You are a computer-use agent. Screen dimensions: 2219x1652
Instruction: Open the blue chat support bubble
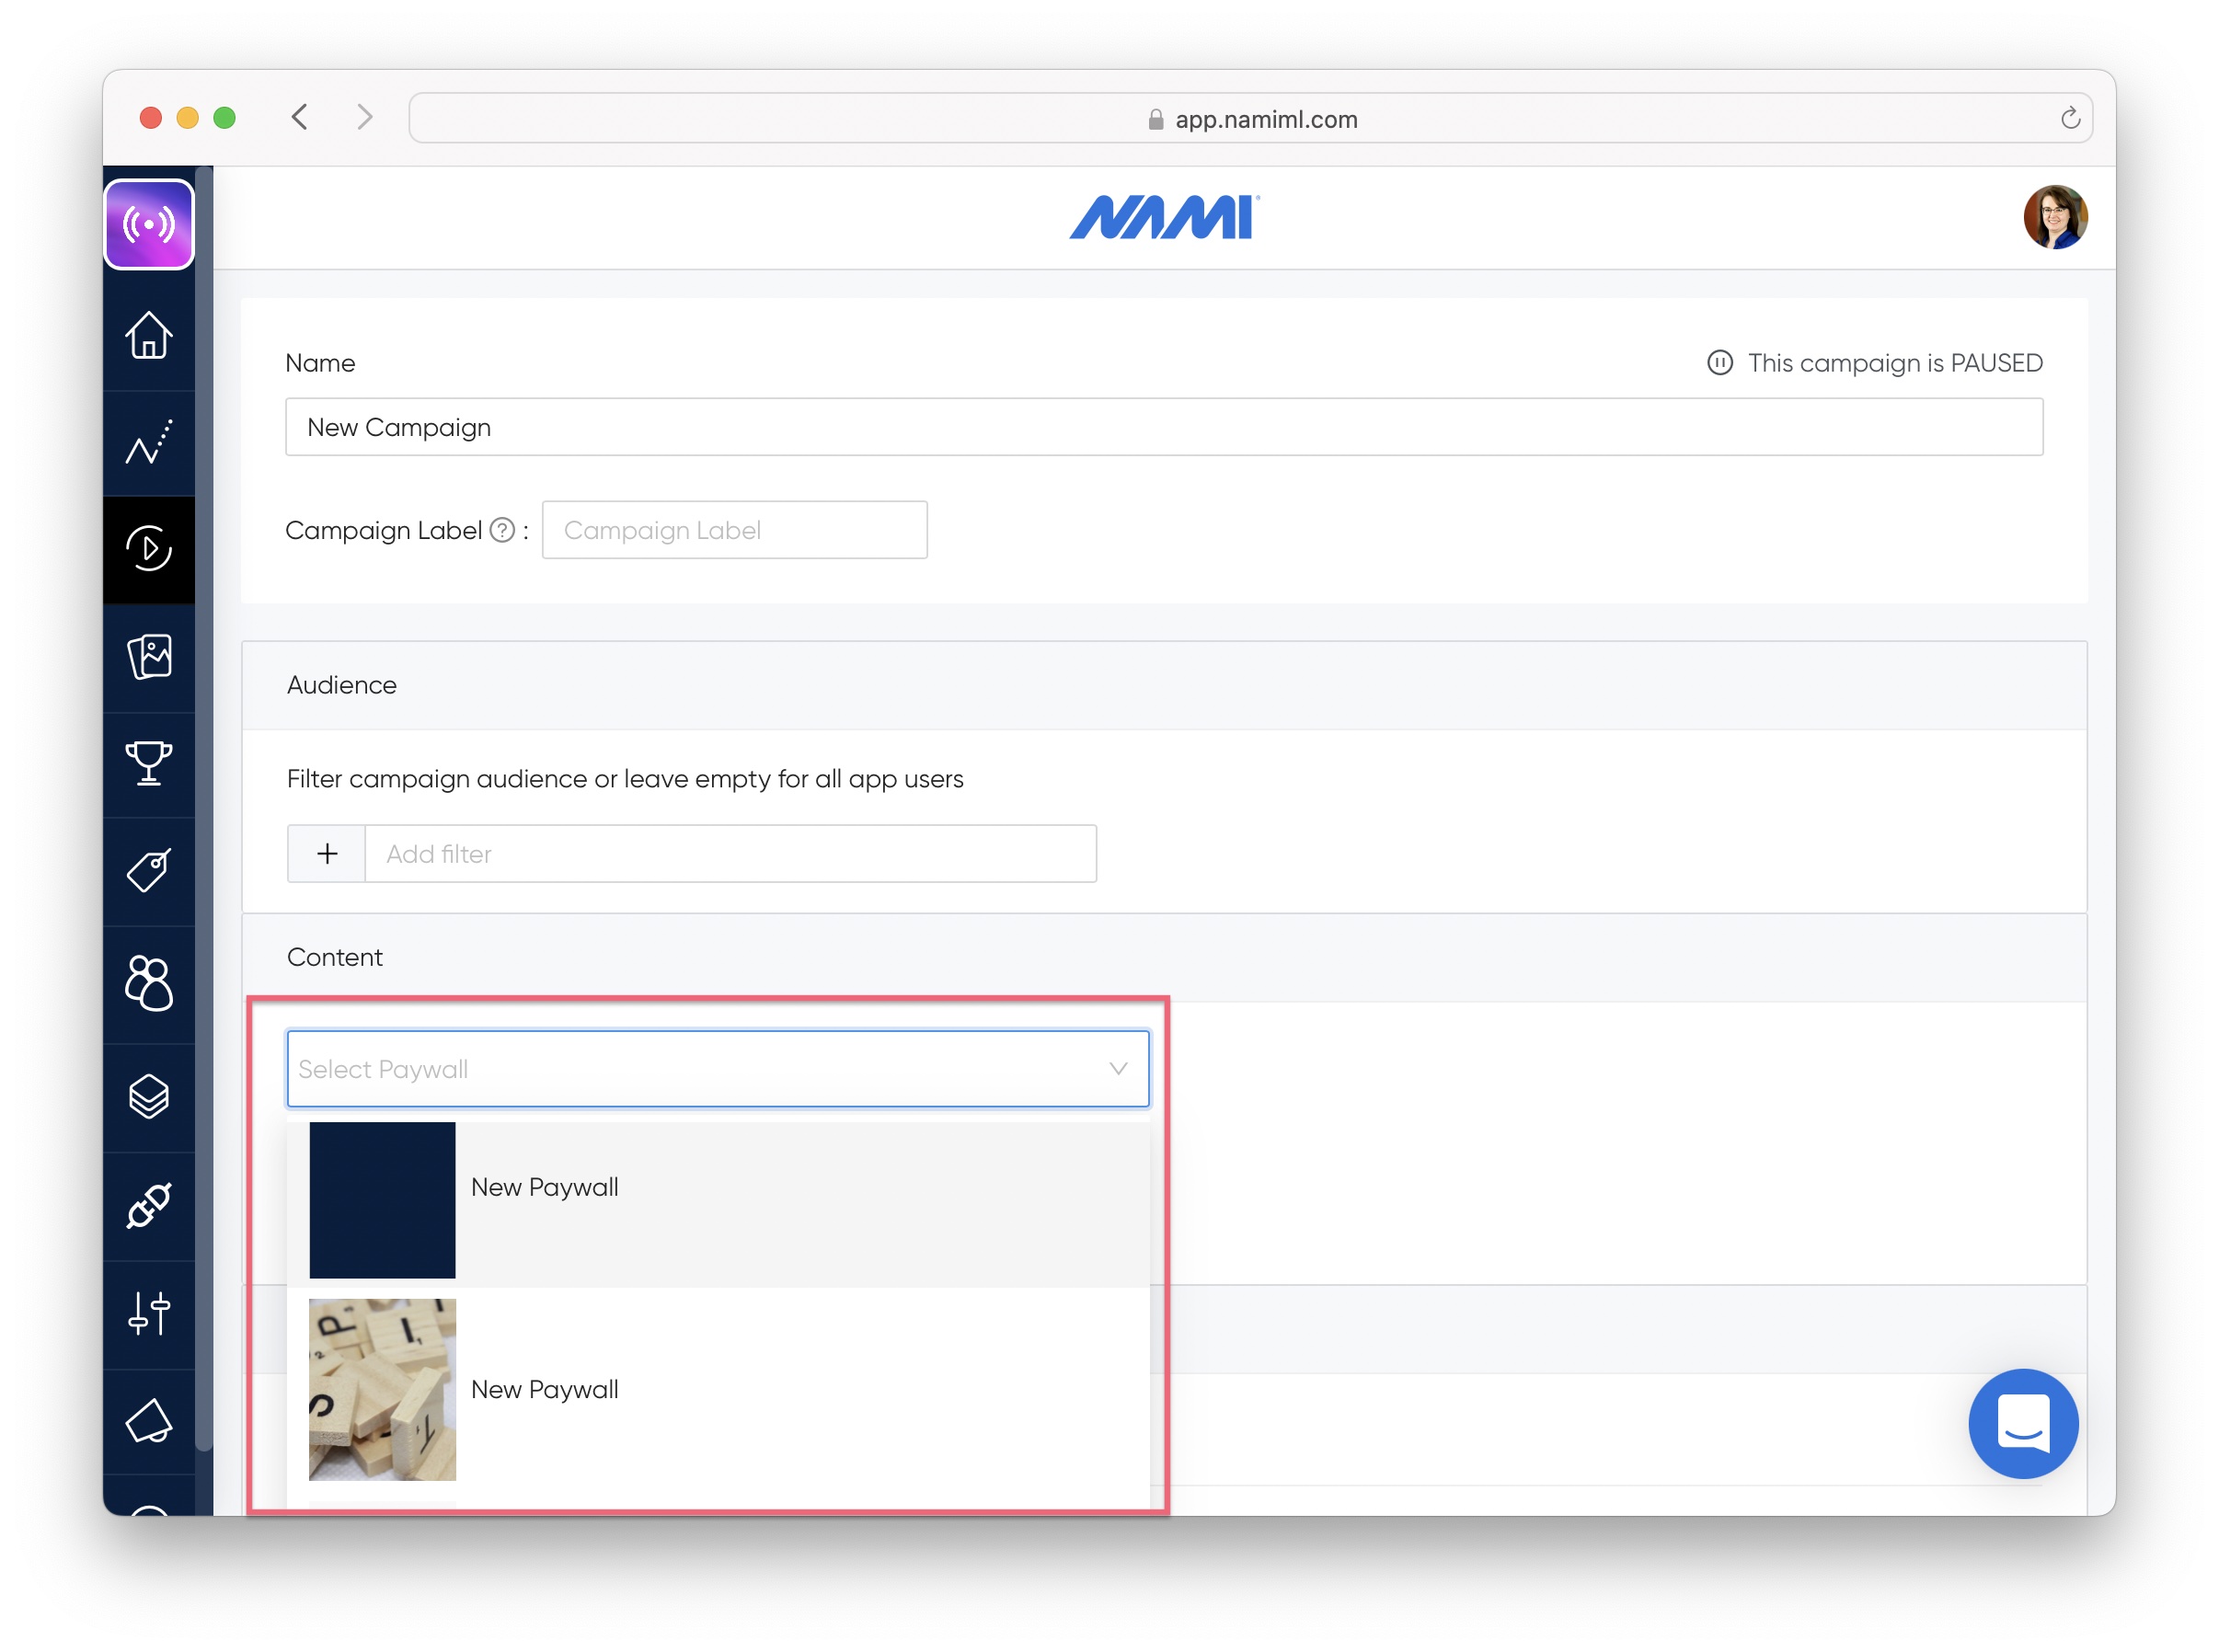(x=2022, y=1423)
